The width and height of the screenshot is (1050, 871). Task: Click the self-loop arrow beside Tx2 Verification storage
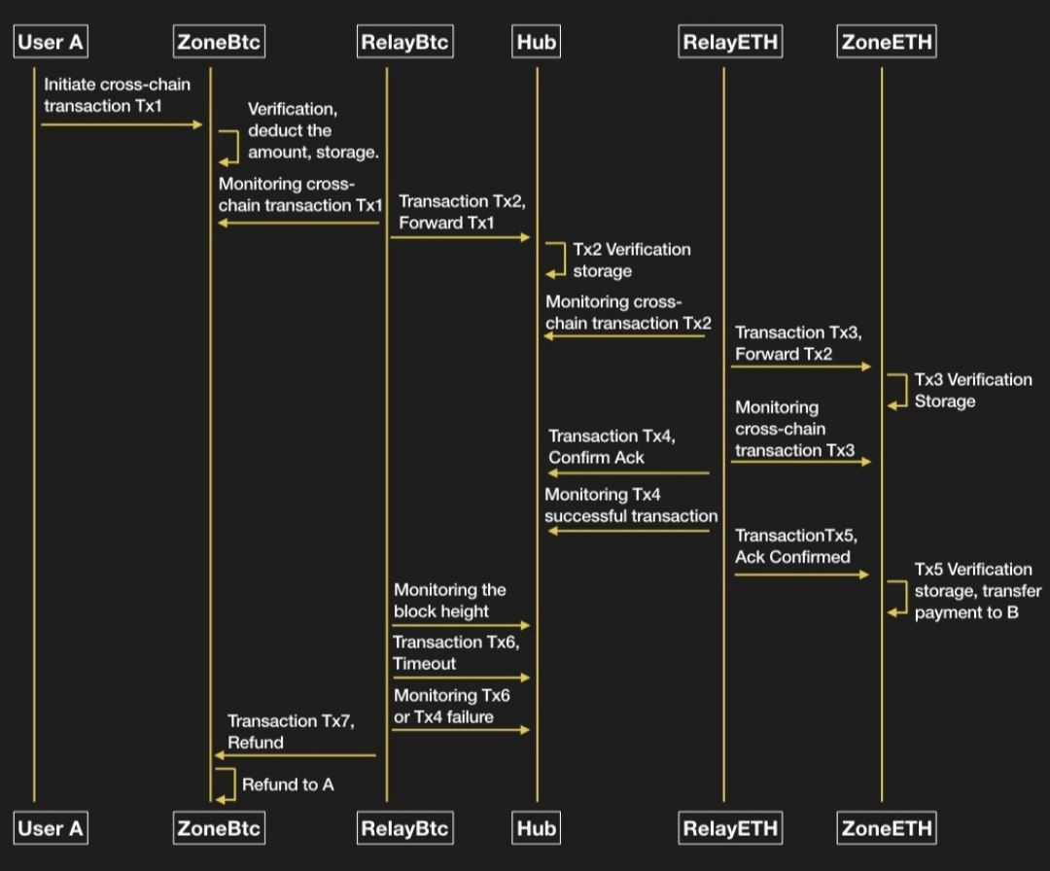point(555,260)
